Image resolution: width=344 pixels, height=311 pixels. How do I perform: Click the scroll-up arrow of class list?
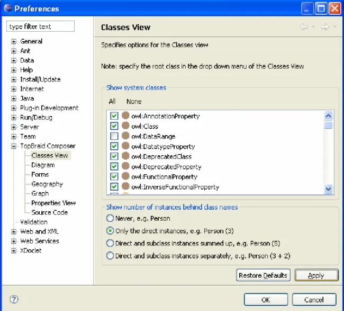pos(329,116)
